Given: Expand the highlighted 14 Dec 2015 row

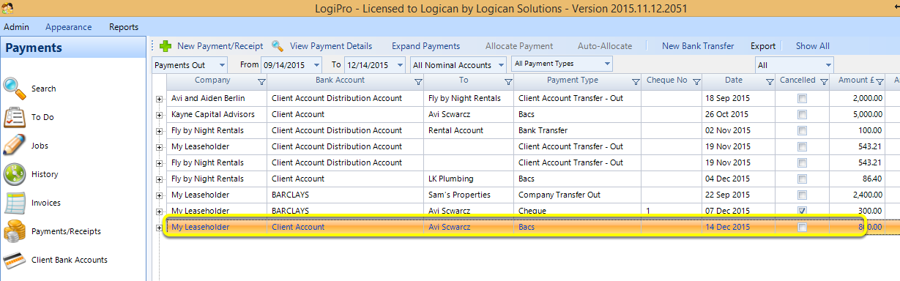Looking at the screenshot, I should (x=159, y=228).
